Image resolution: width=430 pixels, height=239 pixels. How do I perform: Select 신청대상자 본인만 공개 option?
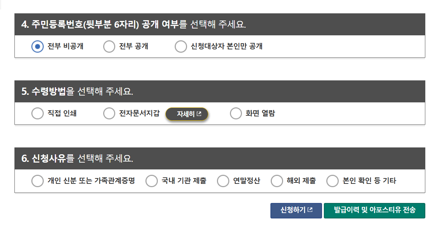click(181, 46)
